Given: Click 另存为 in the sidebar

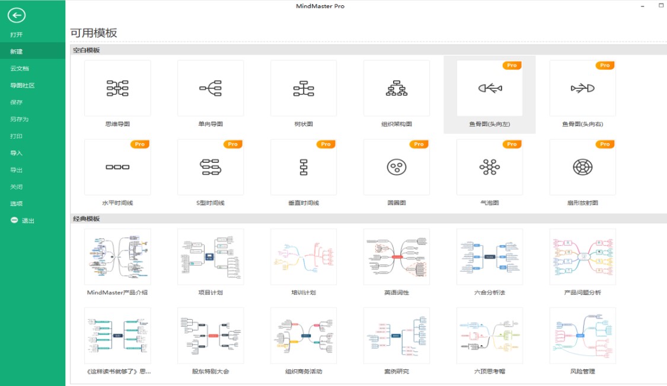Looking at the screenshot, I should pyautogui.click(x=20, y=120).
